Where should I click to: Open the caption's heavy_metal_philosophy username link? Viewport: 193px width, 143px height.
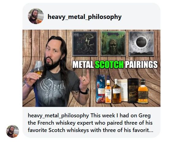[x=58, y=116]
